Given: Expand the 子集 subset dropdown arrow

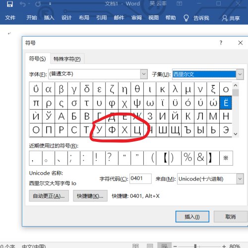Looking at the screenshot, I should coord(240,74).
